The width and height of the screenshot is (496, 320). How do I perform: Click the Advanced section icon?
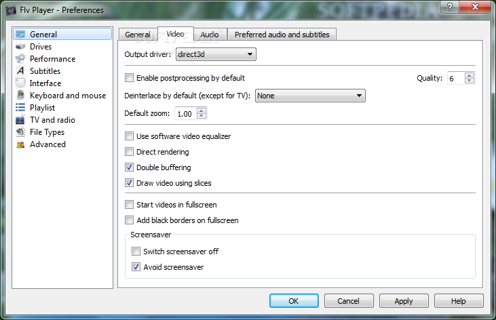[20, 144]
